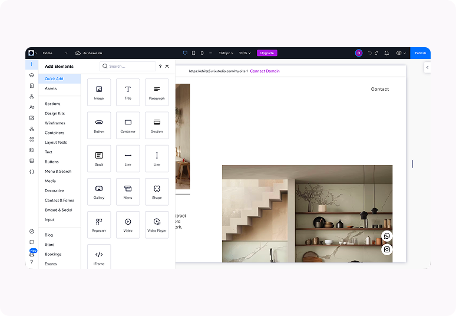Image resolution: width=456 pixels, height=316 pixels.
Task: Add a Video element
Action: pyautogui.click(x=128, y=225)
